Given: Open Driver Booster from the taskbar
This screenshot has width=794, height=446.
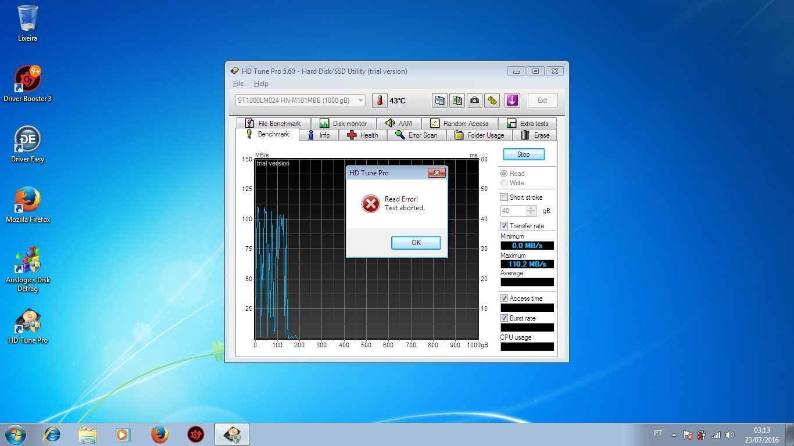Looking at the screenshot, I should click(x=195, y=434).
